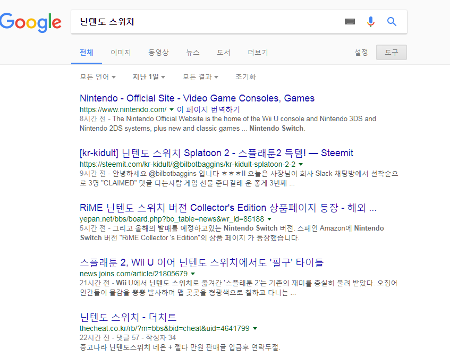450x357 pixels.
Task: Expand arrow next to yepan.net URL
Action: coord(269,219)
